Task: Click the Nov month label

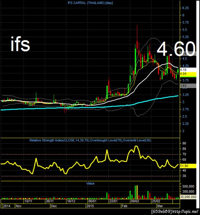Action: (19, 206)
